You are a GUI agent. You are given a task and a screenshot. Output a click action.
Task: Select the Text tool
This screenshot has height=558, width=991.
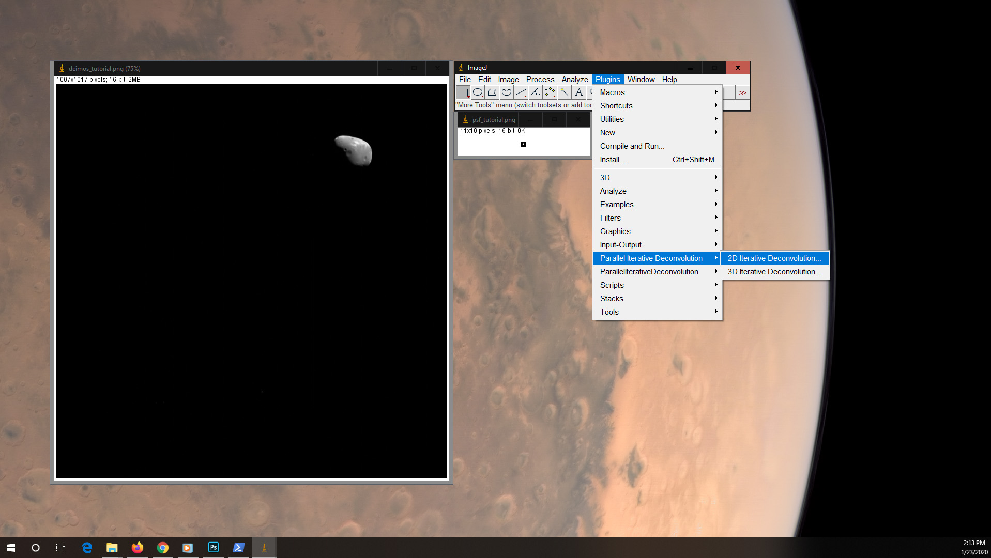[x=579, y=92]
